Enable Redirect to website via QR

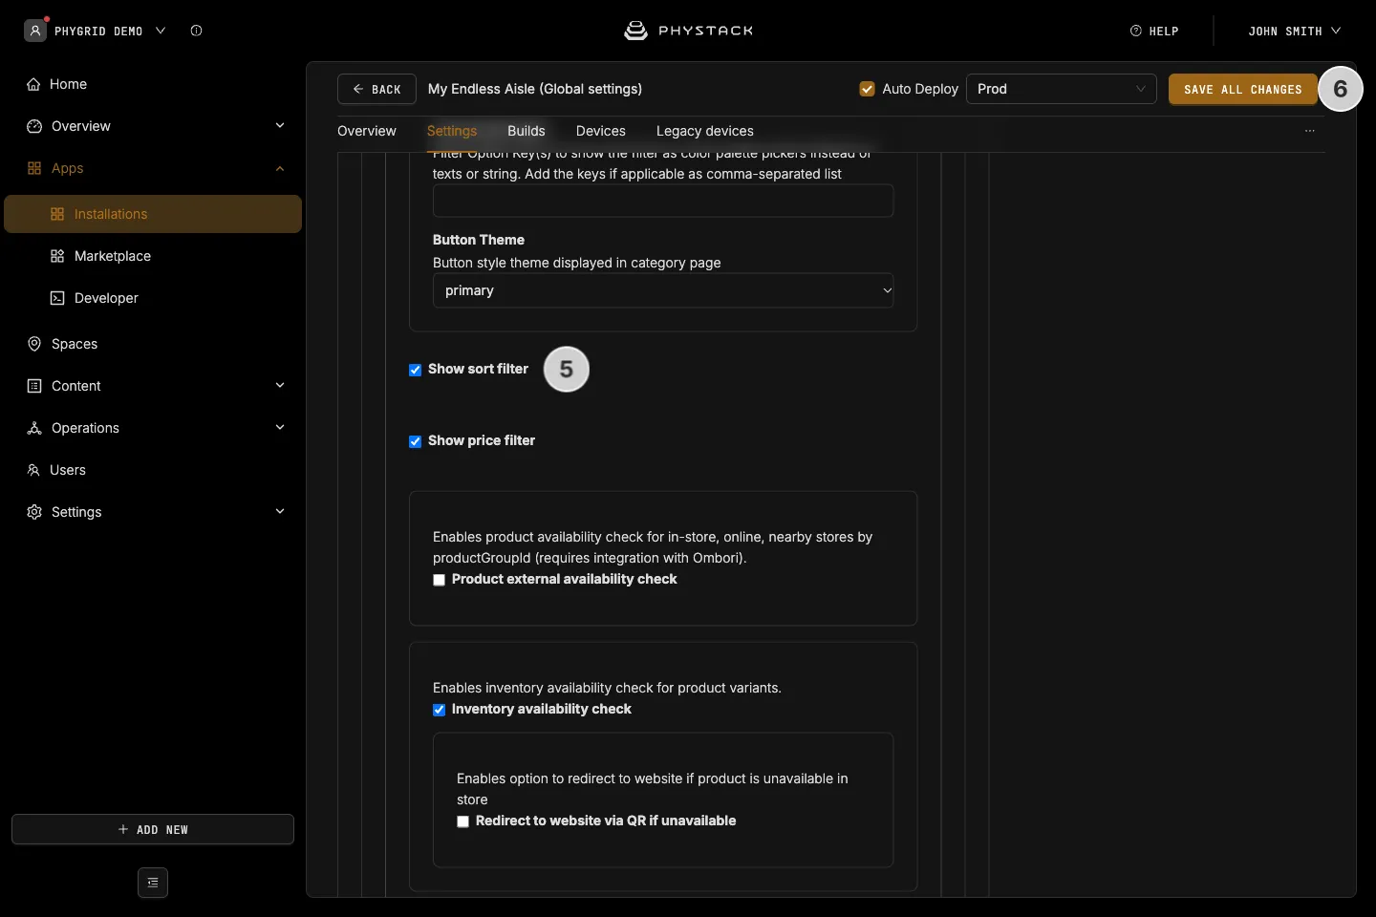[x=462, y=821]
